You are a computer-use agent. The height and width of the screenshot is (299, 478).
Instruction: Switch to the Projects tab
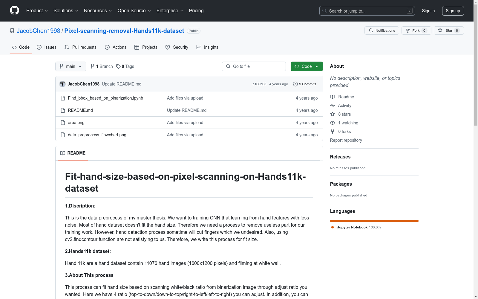146,47
